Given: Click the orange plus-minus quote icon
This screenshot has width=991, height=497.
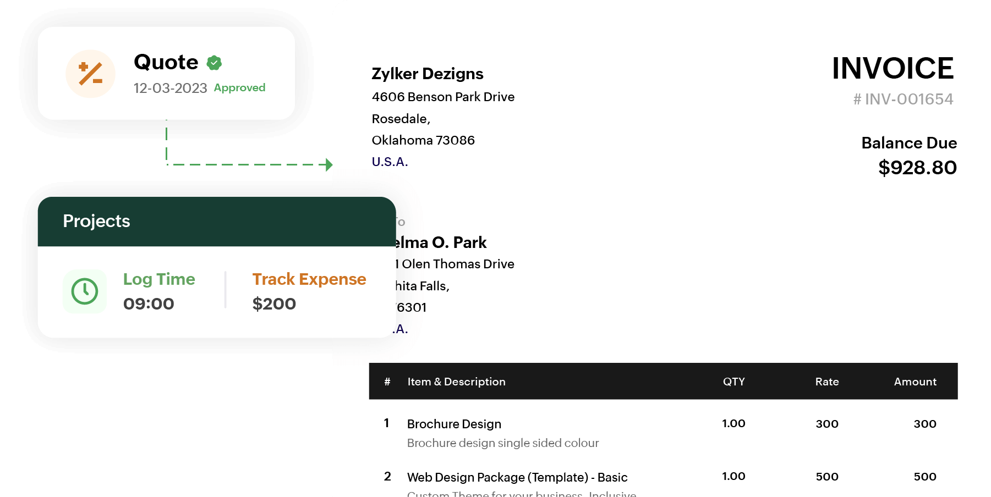Looking at the screenshot, I should tap(90, 74).
